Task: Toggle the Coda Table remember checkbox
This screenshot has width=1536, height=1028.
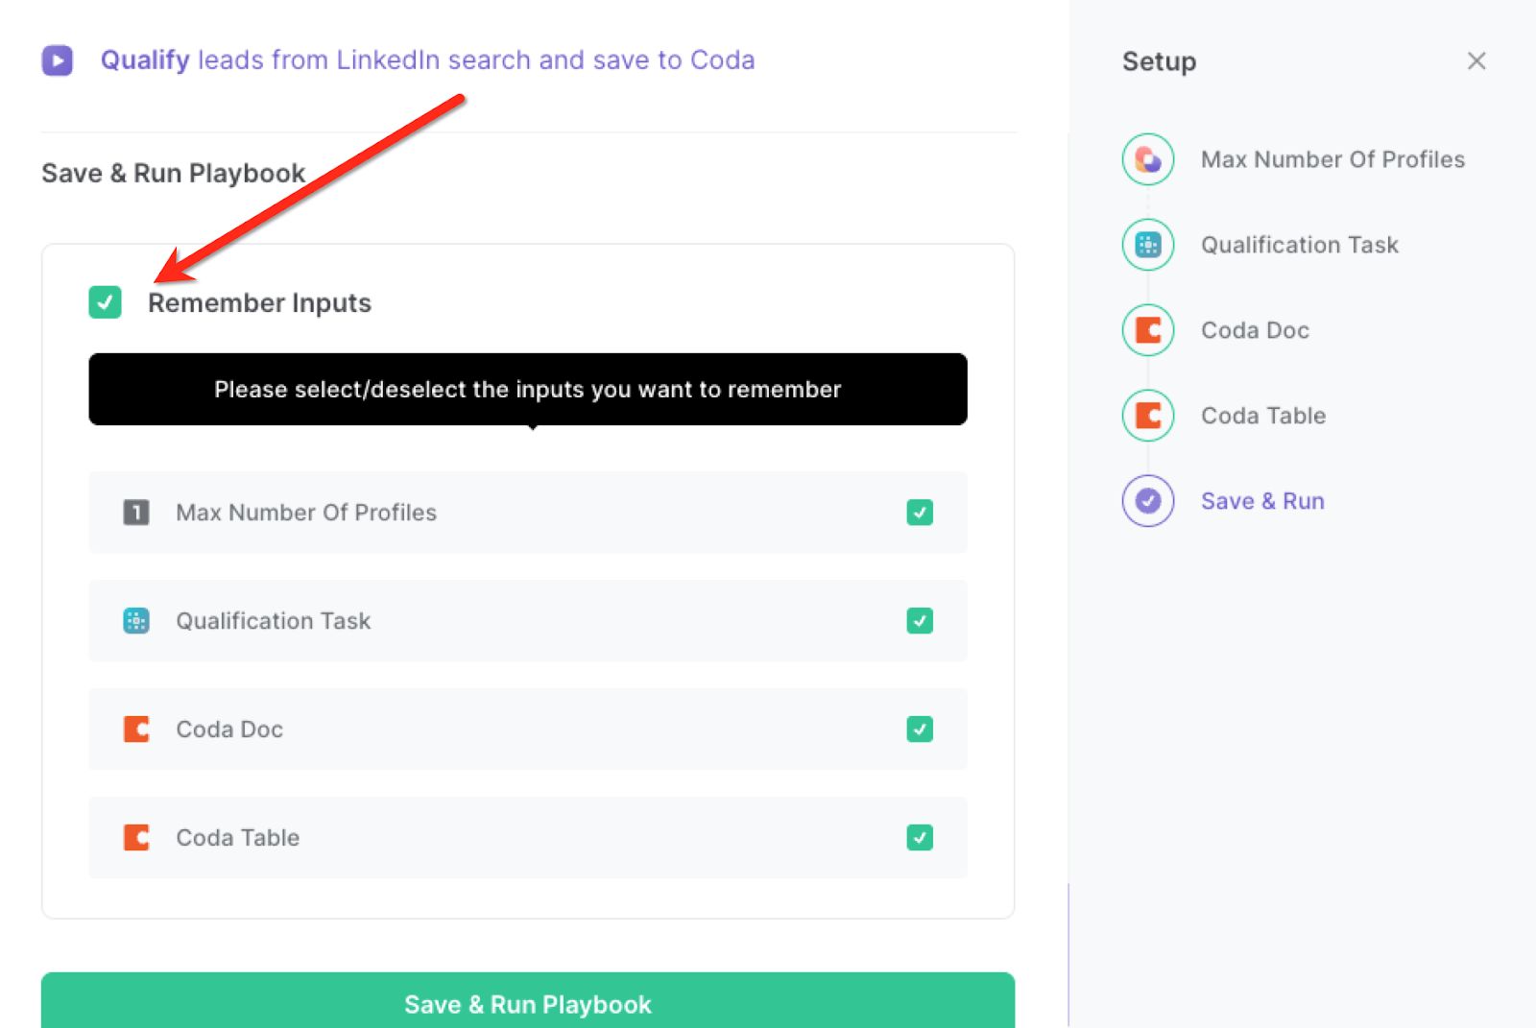Action: pyautogui.click(x=920, y=838)
